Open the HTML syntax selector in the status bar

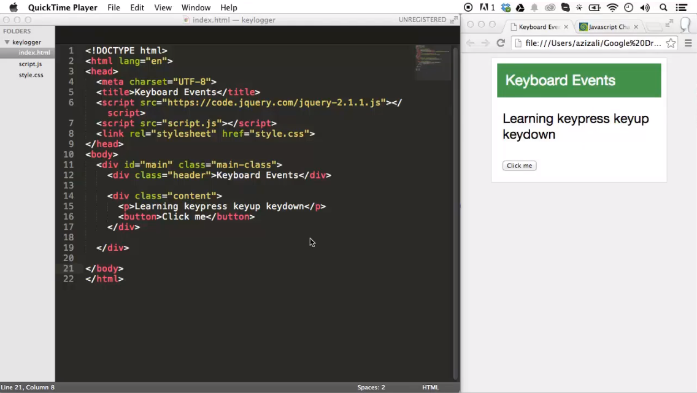[430, 387]
